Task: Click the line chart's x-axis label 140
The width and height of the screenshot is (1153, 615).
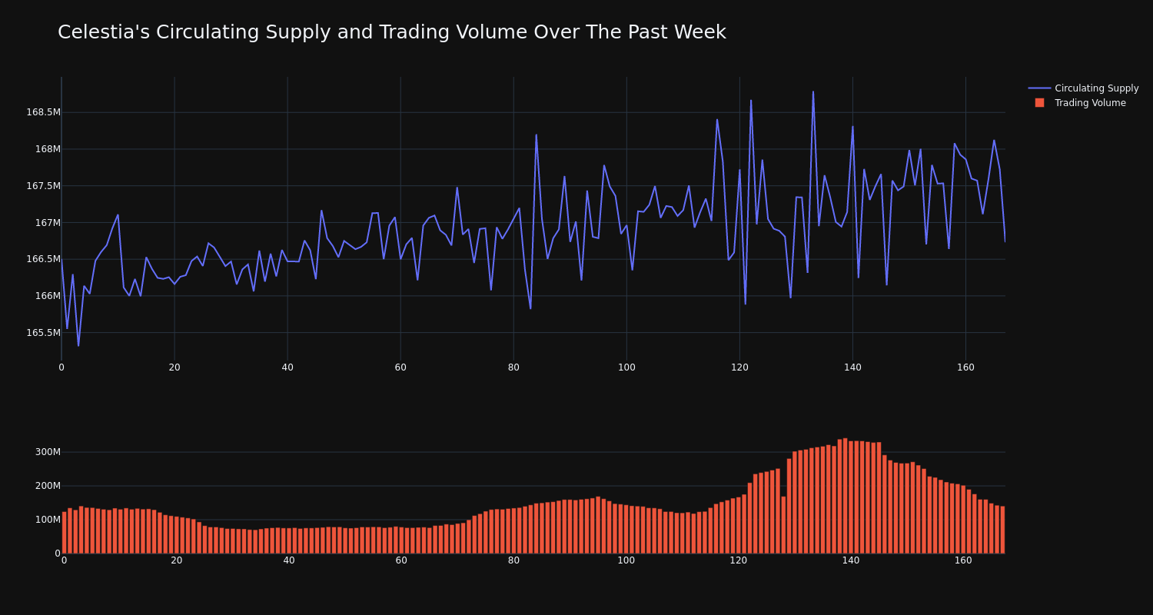Action: pyautogui.click(x=852, y=367)
